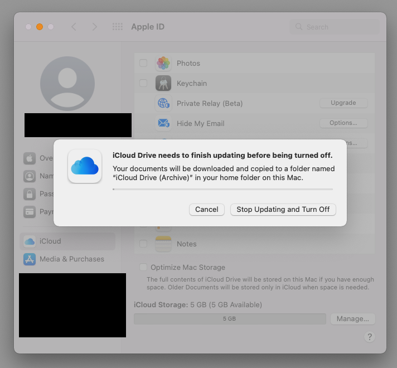Viewport: 397px width, 368px height.
Task: Click the search magnifier icon
Action: point(299,27)
